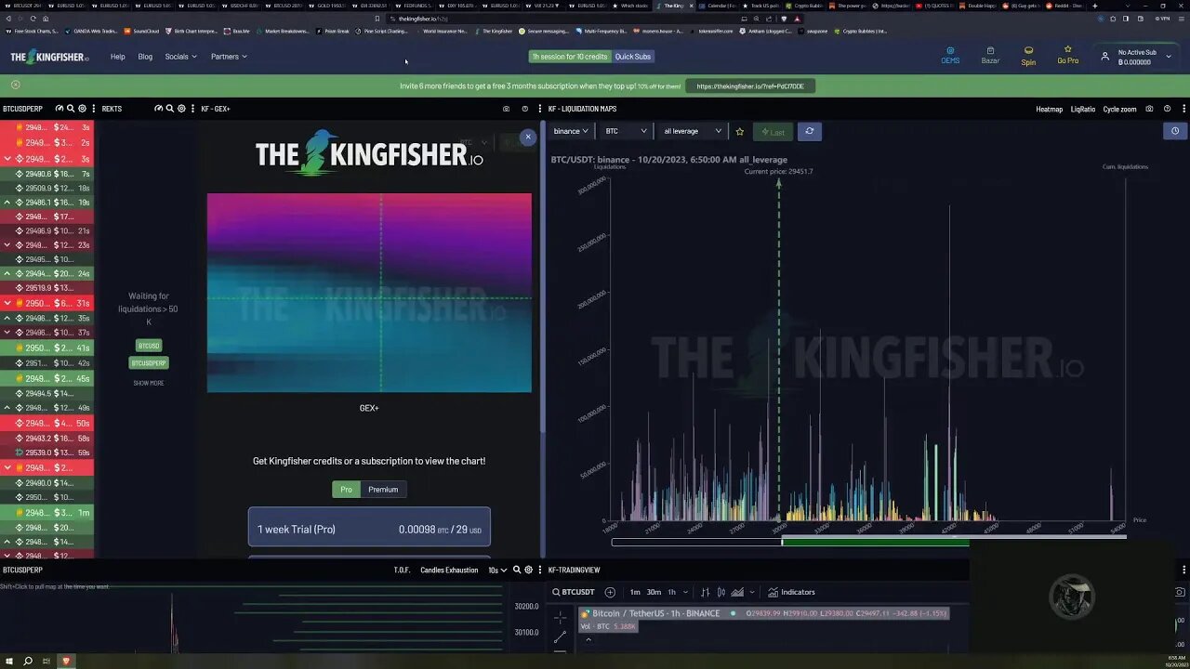
Task: Open the all leverage dropdown
Action: [x=692, y=131]
